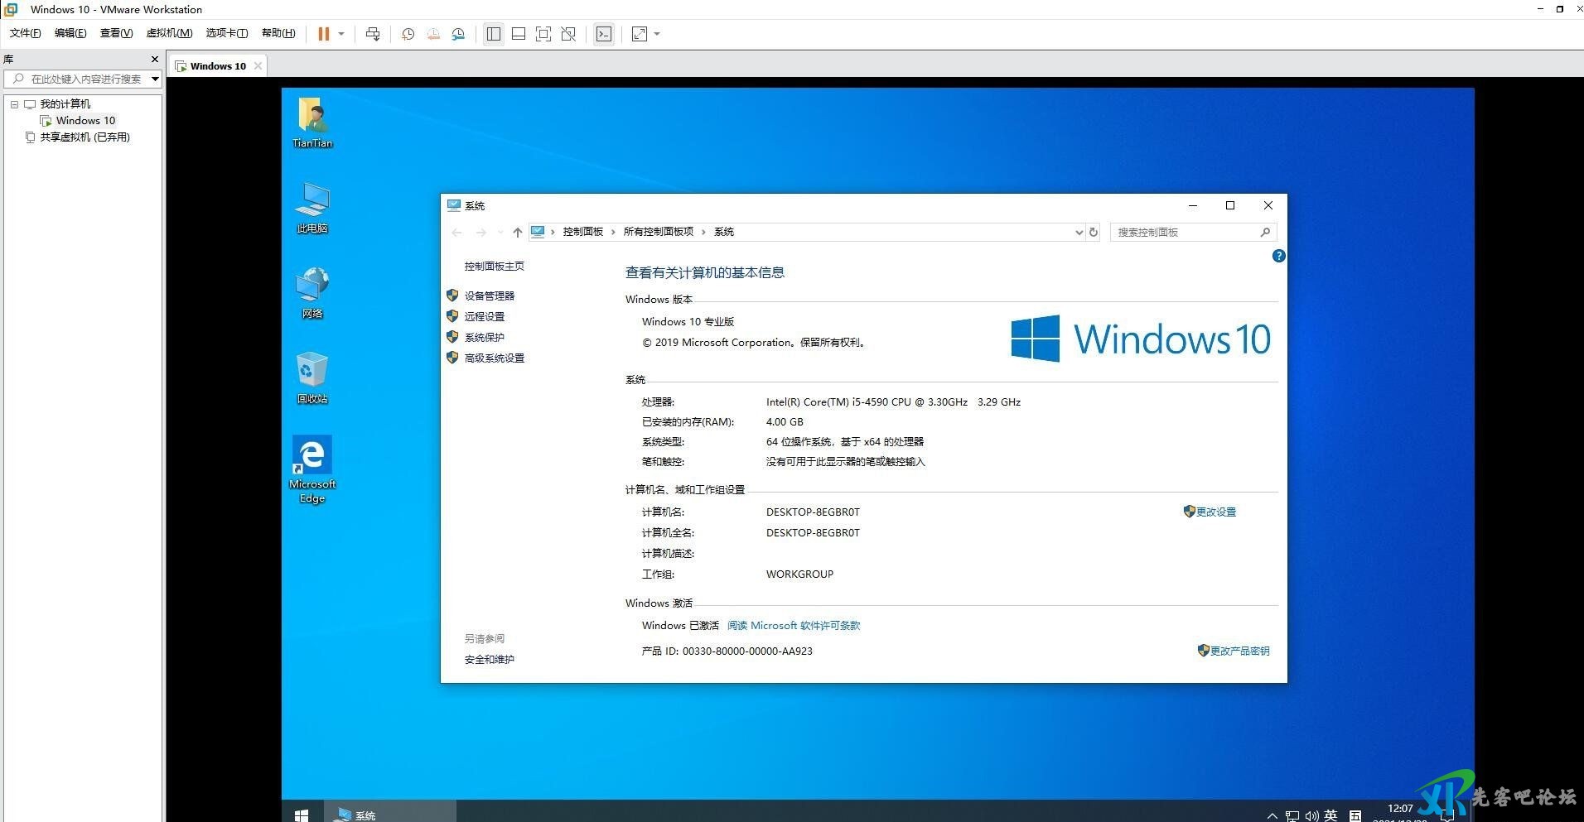
Task: Open 设备管理器 from the left panel
Action: click(489, 296)
